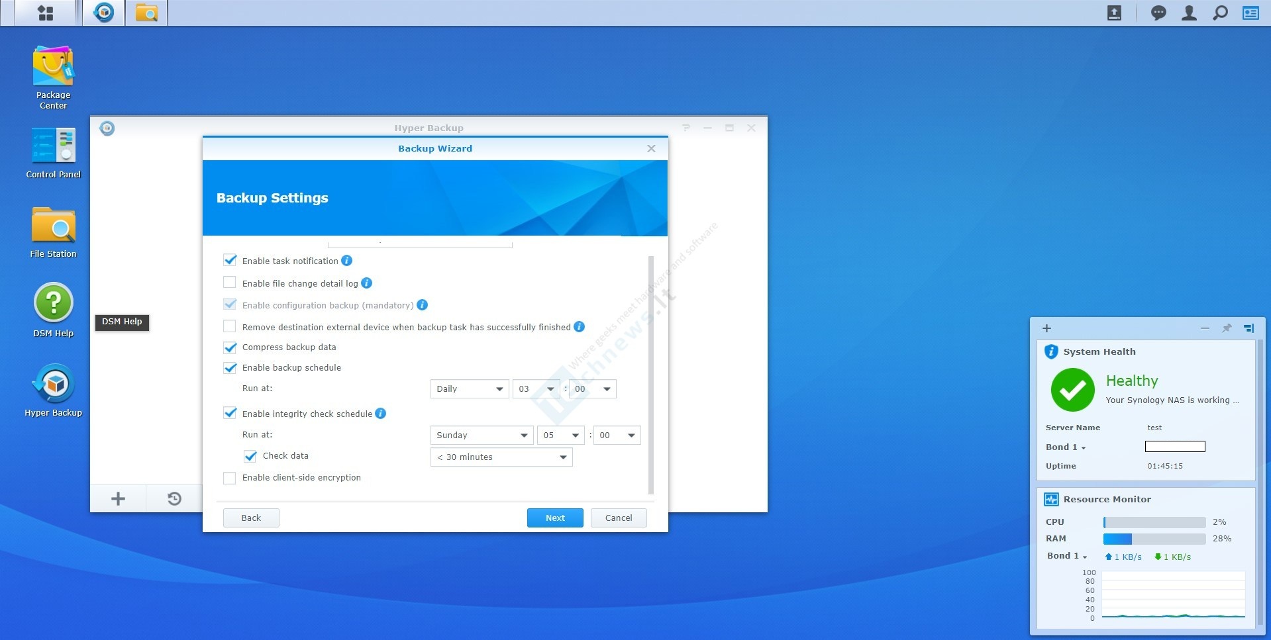The width and height of the screenshot is (1271, 640).
Task: Add a widget with plus icon
Action: [1046, 328]
